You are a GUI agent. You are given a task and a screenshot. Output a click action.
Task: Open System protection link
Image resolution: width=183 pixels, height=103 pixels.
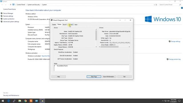[9, 19]
